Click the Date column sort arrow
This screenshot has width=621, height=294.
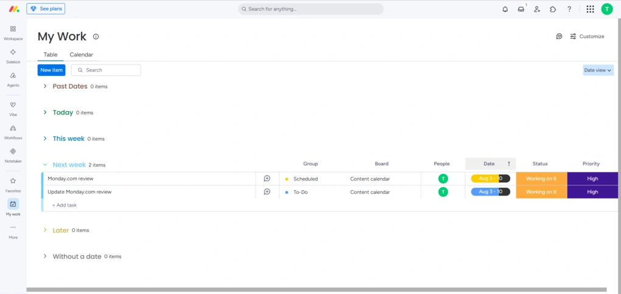(509, 163)
